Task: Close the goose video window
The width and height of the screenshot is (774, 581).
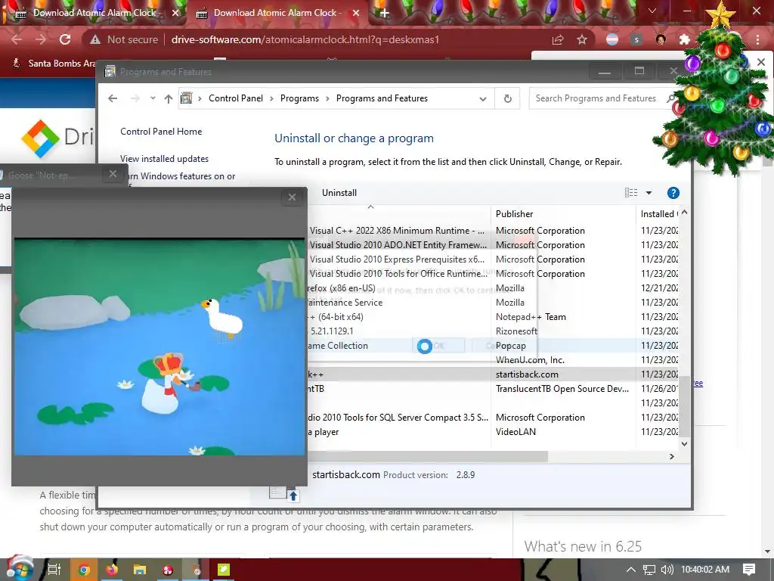Action: coord(292,197)
